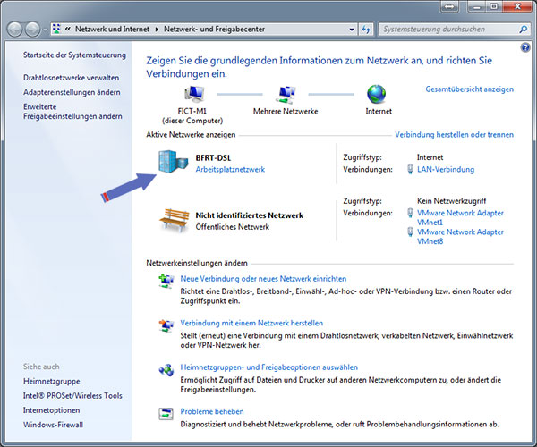The width and height of the screenshot is (537, 447).
Task: Select the 'Netzwerk und Internet' breadcrumb
Action: [113, 30]
